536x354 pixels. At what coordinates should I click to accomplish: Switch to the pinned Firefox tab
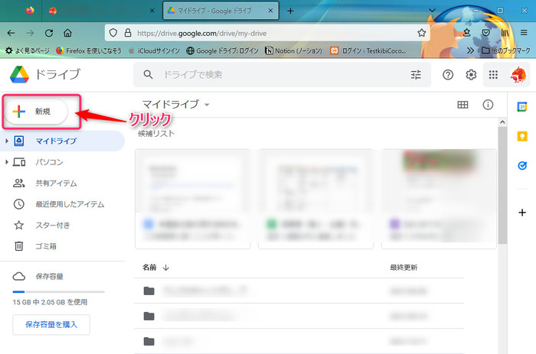click(30, 11)
